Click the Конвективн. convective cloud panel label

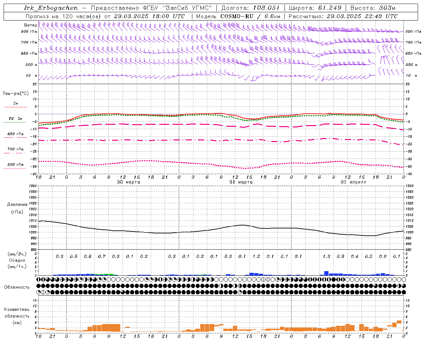coord(17,310)
